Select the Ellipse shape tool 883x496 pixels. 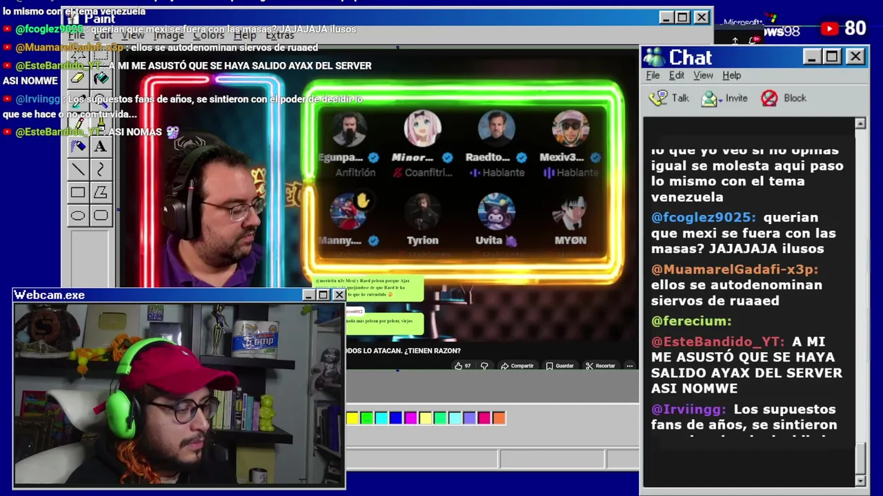[78, 216]
